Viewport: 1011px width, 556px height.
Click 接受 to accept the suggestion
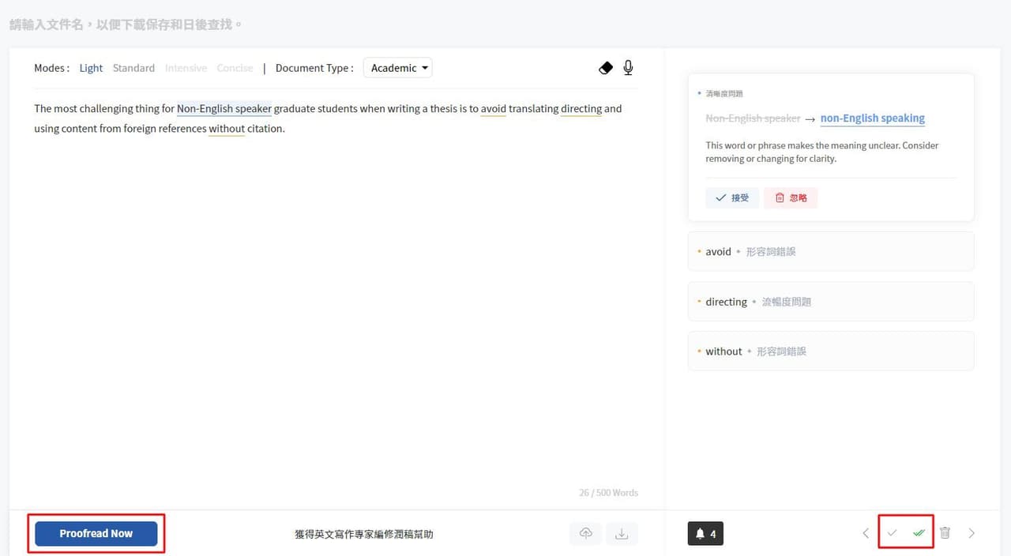[732, 197]
